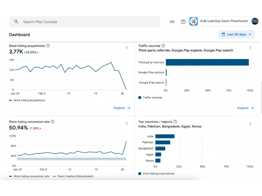Click help icon beside Store listing acquisitions

48,46
